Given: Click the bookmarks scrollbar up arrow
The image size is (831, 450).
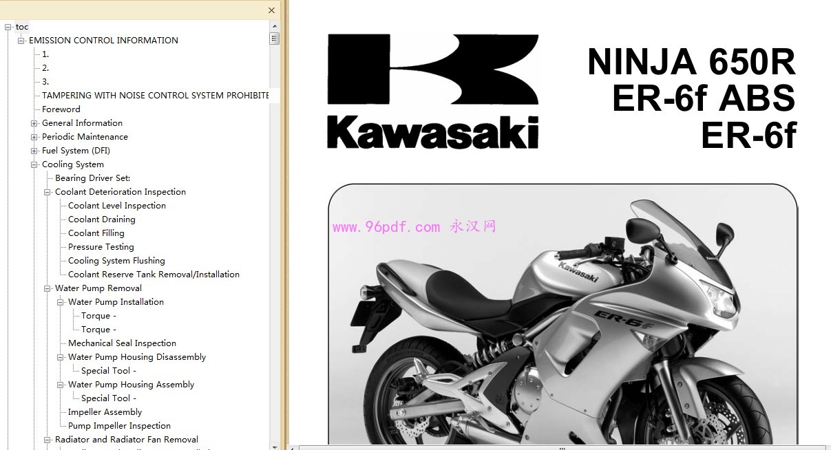Looking at the screenshot, I should click(x=275, y=26).
